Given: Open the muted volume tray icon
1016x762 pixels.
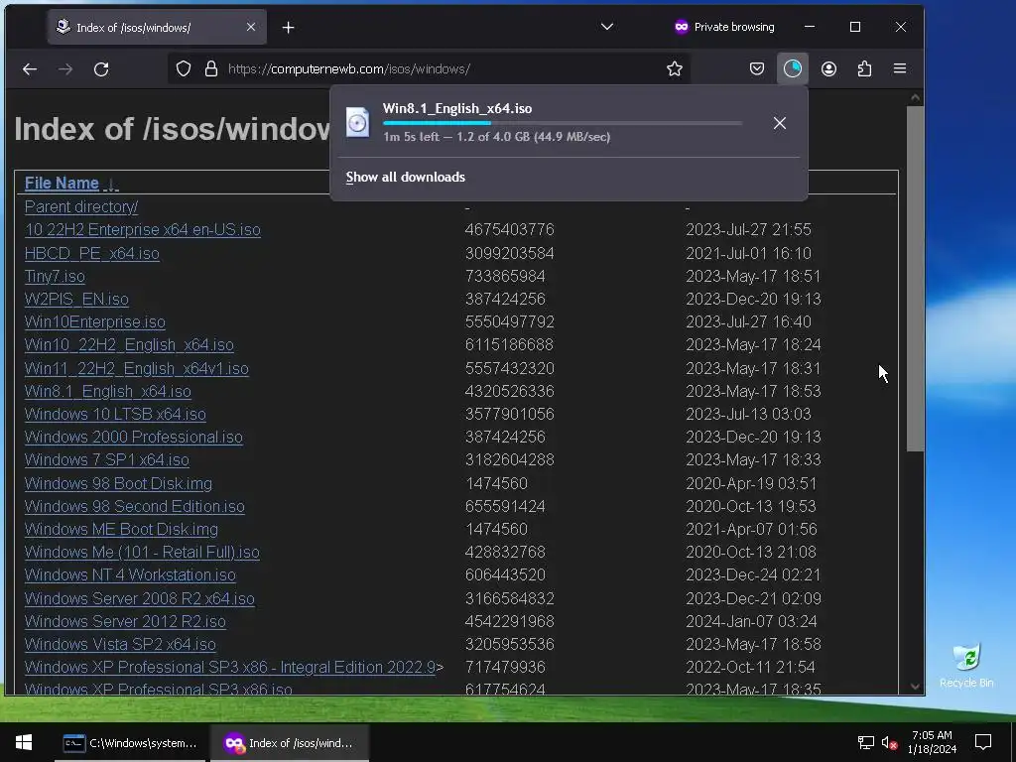Looking at the screenshot, I should [890, 742].
